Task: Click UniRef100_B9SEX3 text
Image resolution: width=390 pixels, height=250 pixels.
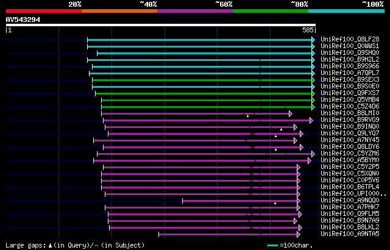Action: click(x=350, y=80)
